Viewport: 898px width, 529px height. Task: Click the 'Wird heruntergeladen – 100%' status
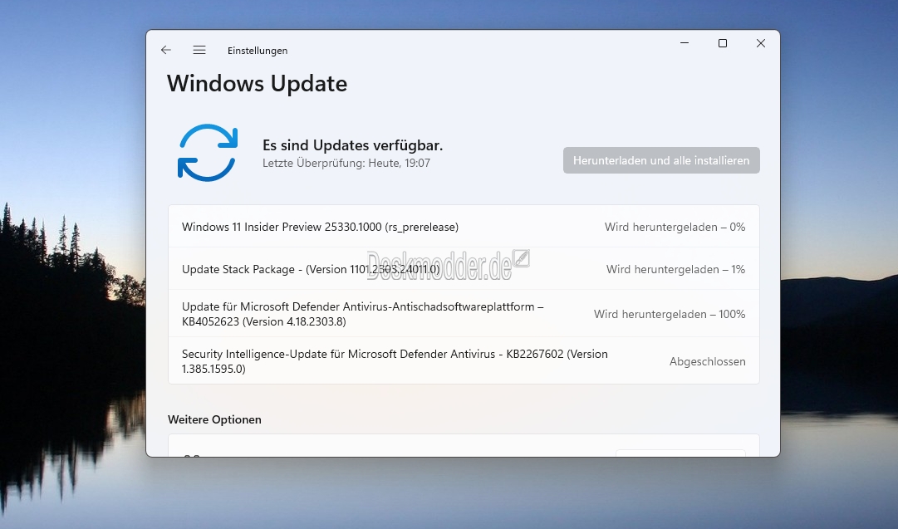[x=670, y=314]
